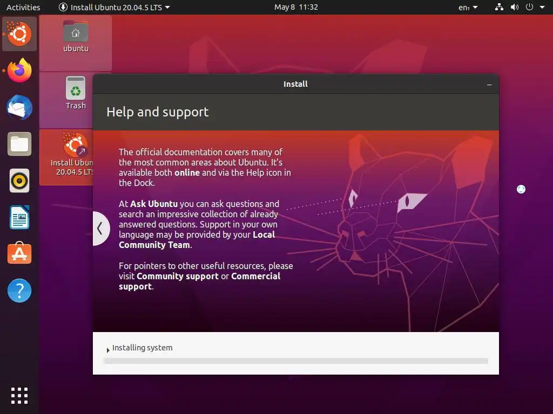Select the Trash desktop icon
This screenshot has height=414, width=553.
click(76, 93)
